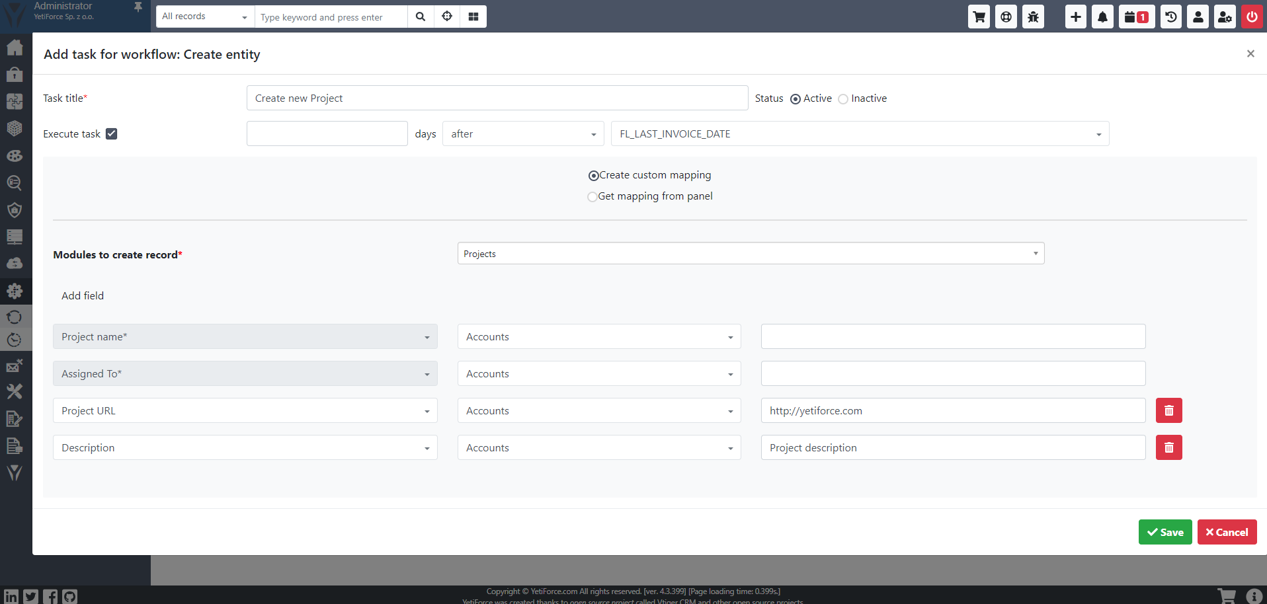Click Save to store the workflow task
Screen dimensions: 1267x604
1165,532
